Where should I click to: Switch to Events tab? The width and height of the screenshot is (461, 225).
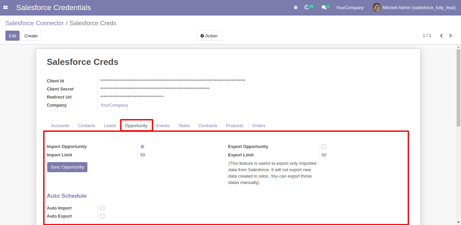point(163,125)
